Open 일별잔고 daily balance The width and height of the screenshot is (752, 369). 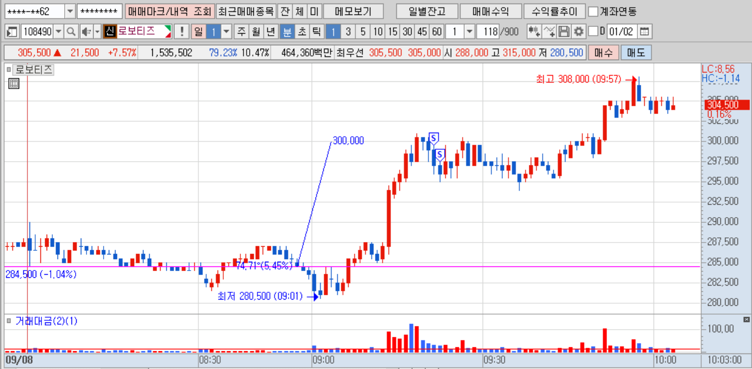[426, 11]
